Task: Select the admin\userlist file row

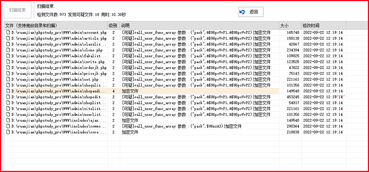Action: (x=58, y=115)
